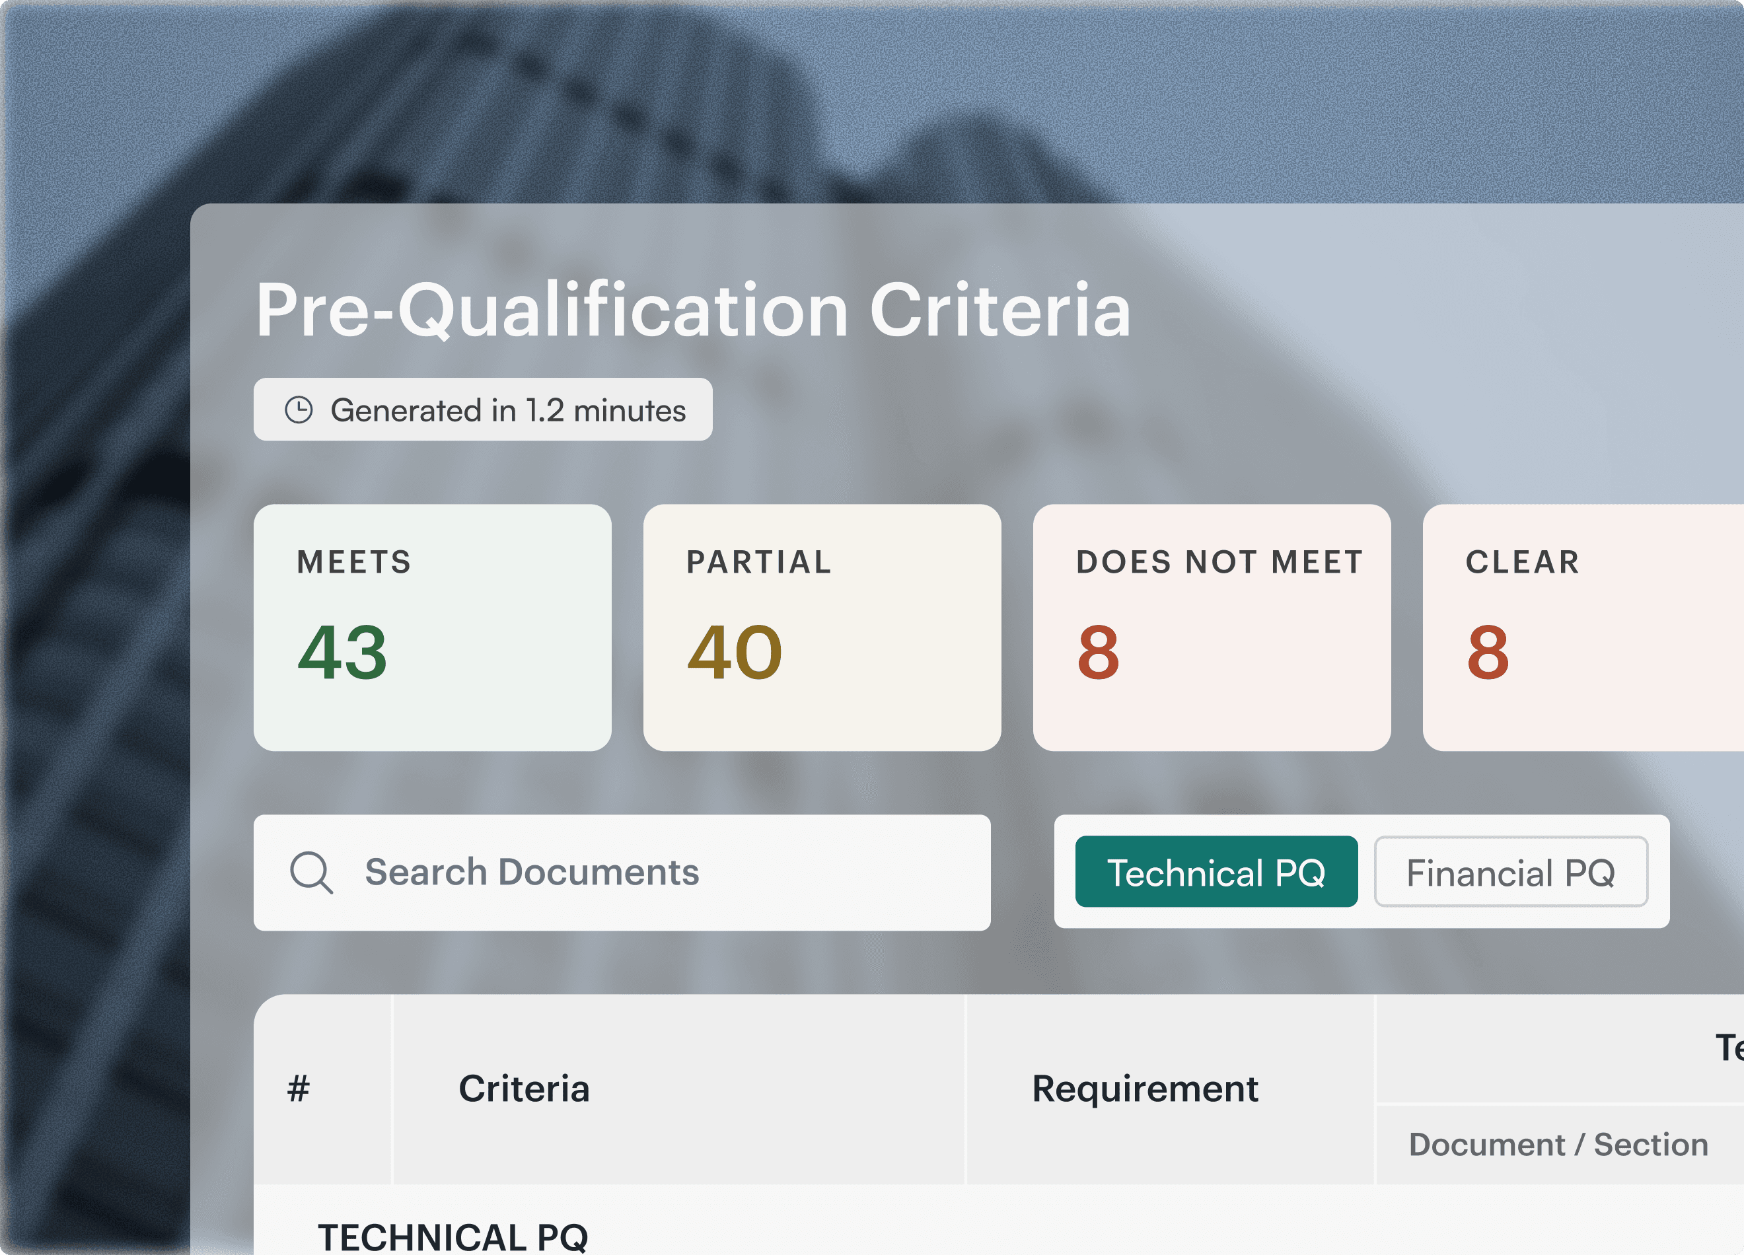Focus the Search Documents input field

pos(622,872)
